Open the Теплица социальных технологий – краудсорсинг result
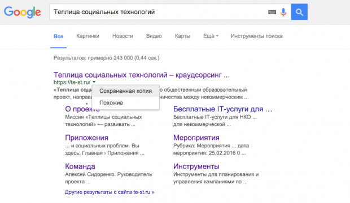This screenshot has width=350, height=203. 142,75
